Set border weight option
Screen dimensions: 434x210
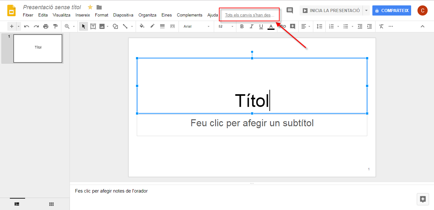point(162,26)
